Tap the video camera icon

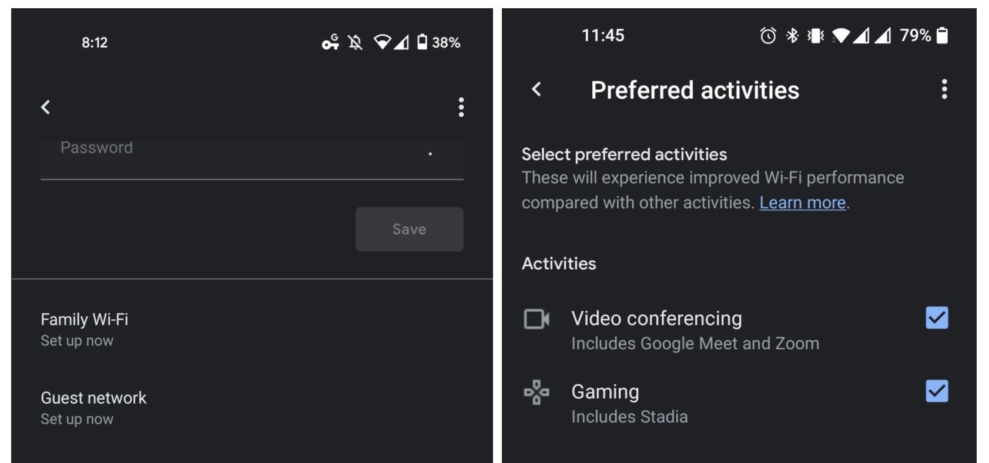[536, 319]
